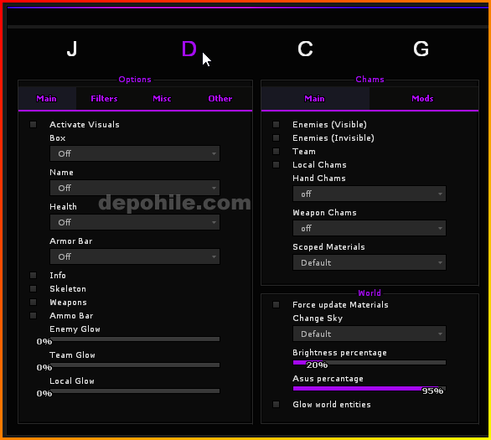The width and height of the screenshot is (491, 440).
Task: Click the Brightness percentage slider
Action: coord(370,363)
